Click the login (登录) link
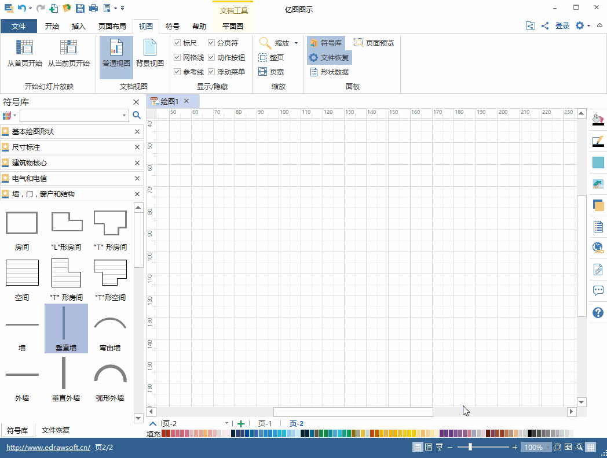Screen dimensions: 607x458 [562, 26]
